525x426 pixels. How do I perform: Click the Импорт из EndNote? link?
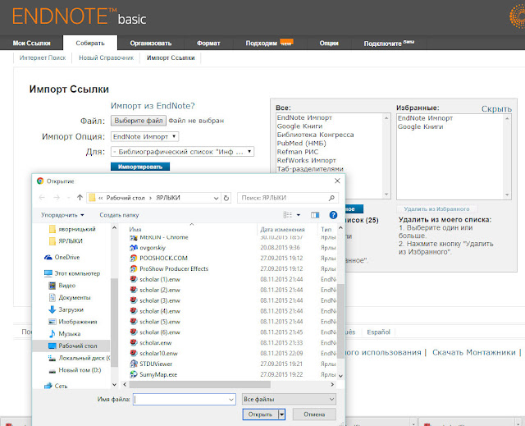(x=153, y=106)
